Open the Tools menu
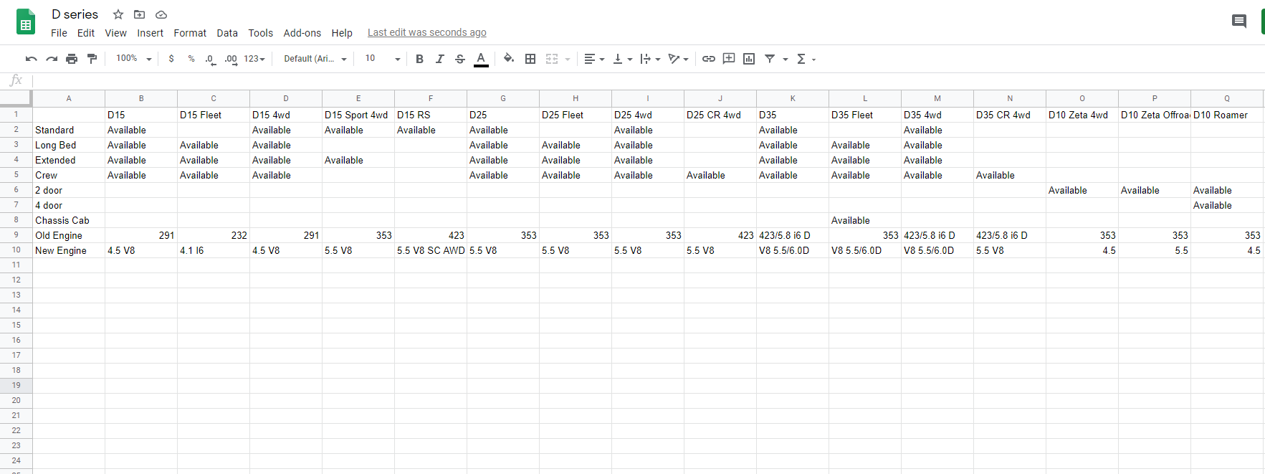 [261, 33]
